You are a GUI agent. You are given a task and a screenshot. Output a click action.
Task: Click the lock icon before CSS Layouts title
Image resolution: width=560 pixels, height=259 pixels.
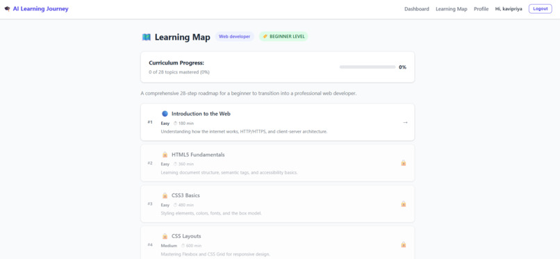click(x=165, y=236)
